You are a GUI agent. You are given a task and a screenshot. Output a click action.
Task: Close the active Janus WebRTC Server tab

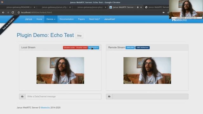pos(141,7)
